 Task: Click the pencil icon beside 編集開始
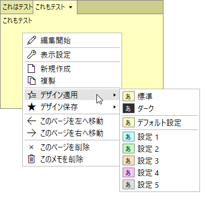pos(32,40)
